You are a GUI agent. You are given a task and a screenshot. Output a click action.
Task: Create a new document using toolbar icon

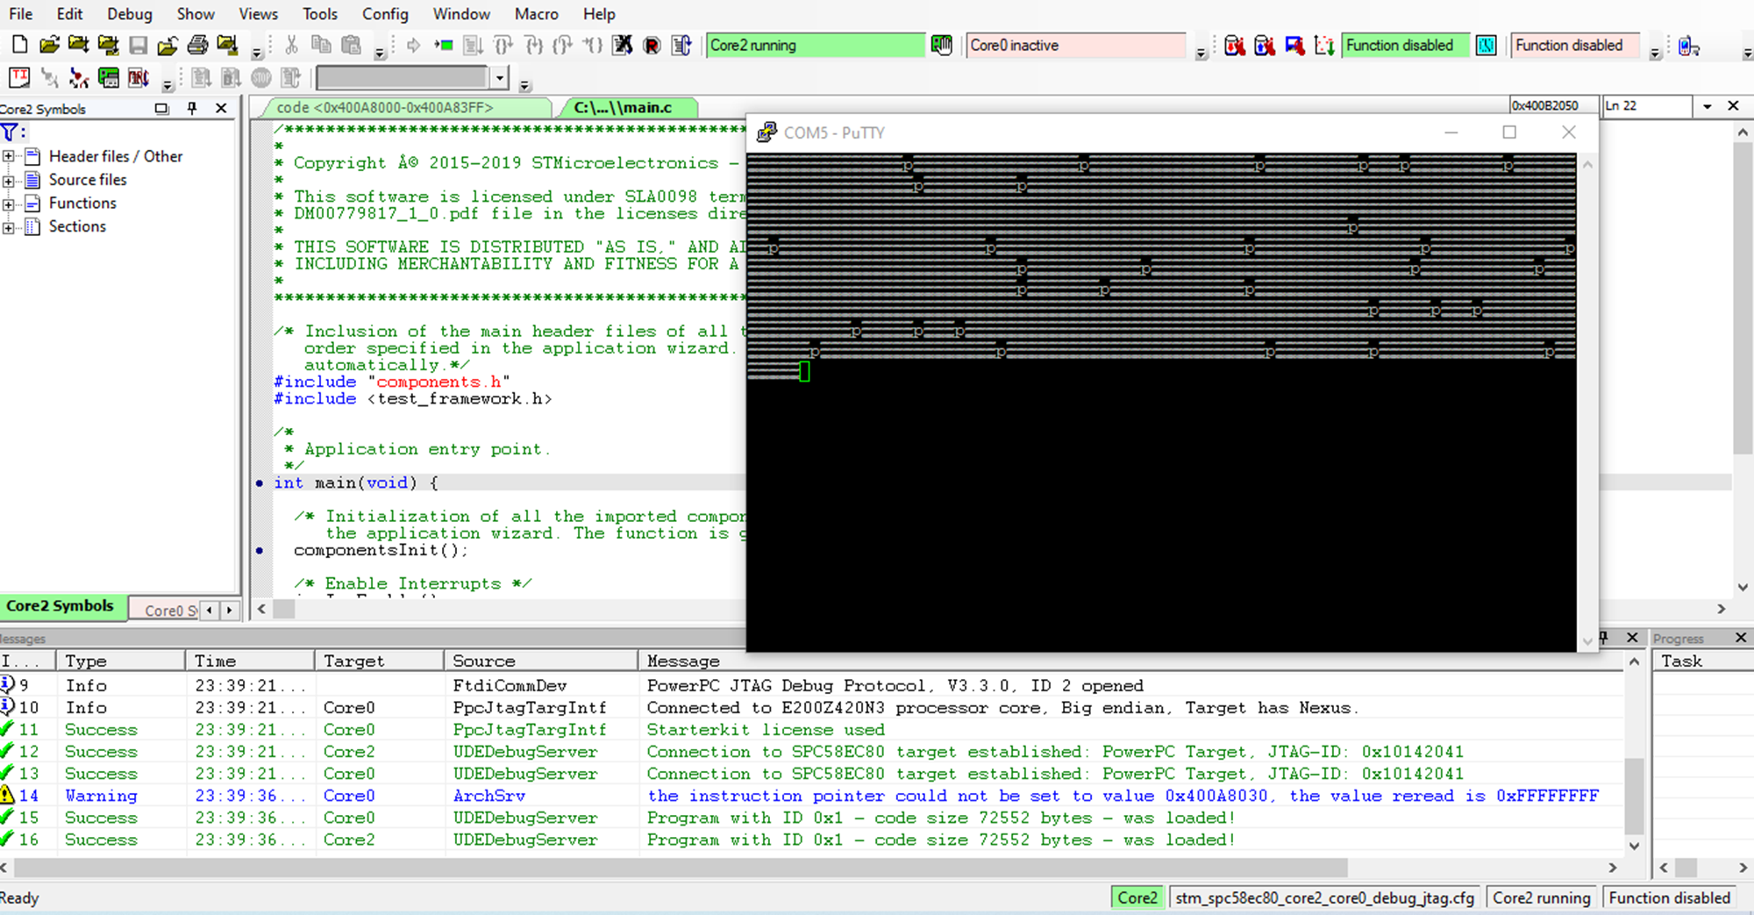point(19,45)
